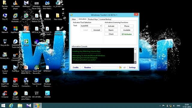
Task: Click the ENG language indicator
Action: click(178, 106)
